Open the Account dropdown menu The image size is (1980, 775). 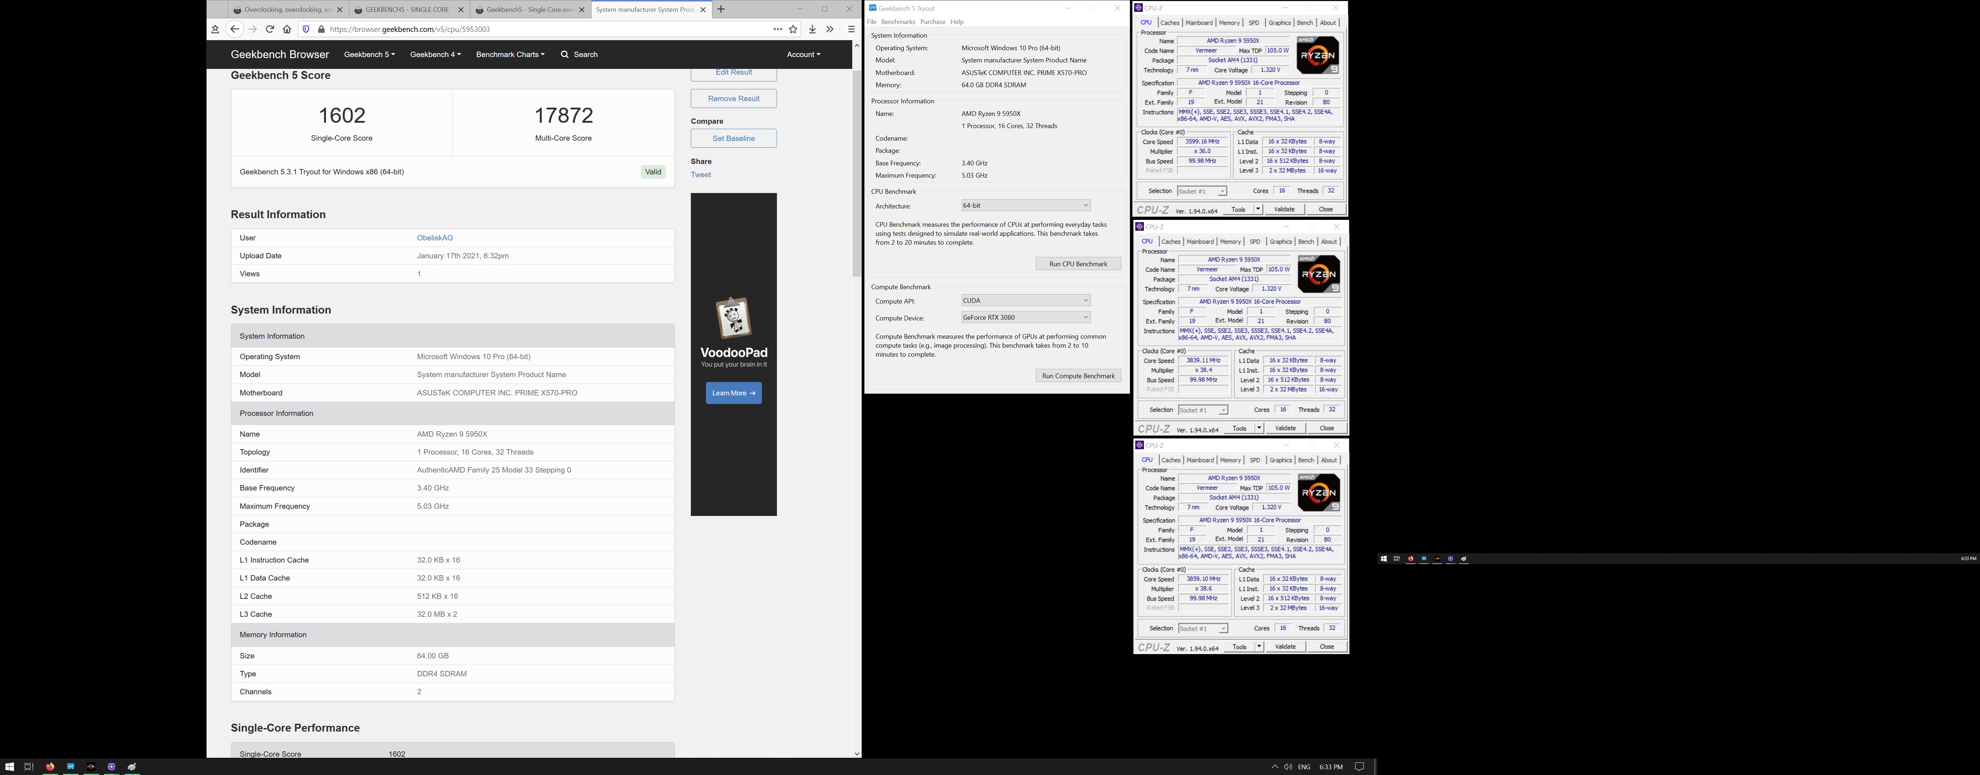[x=803, y=55]
